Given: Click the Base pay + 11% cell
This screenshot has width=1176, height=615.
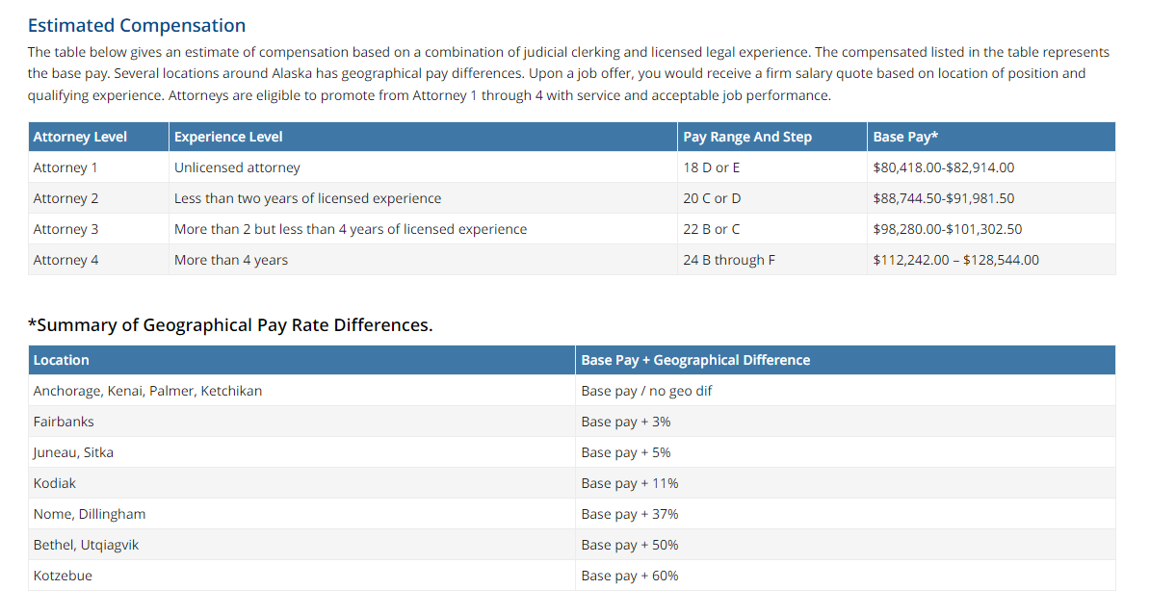Looking at the screenshot, I should 630,483.
